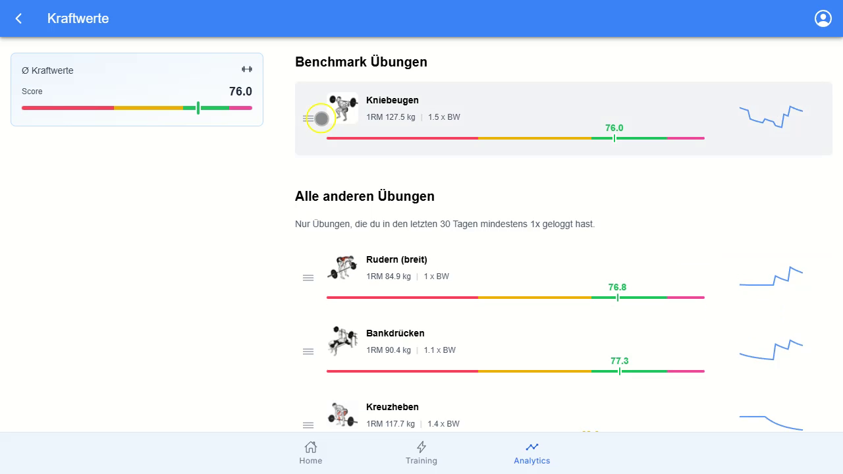Image resolution: width=843 pixels, height=474 pixels.
Task: Click the Kniebeugen exercise image
Action: tap(342, 108)
